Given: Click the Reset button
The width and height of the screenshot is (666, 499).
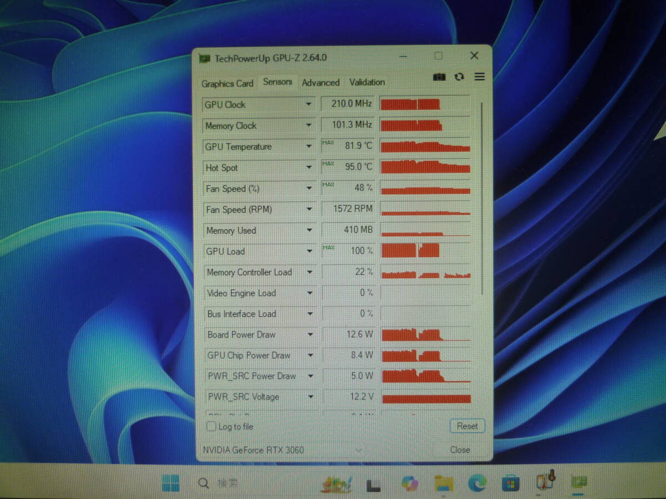Looking at the screenshot, I should [467, 426].
